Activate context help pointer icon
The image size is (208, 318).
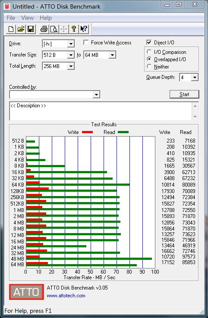point(84,29)
